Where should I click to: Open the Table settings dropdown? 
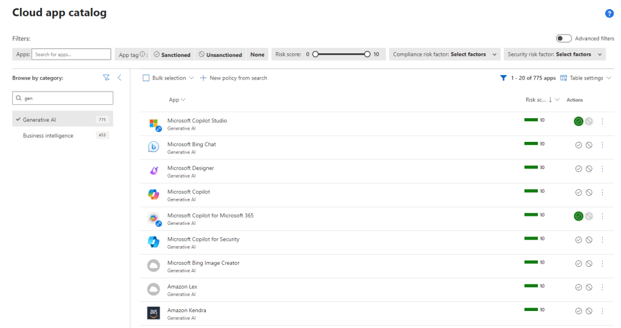coord(585,78)
